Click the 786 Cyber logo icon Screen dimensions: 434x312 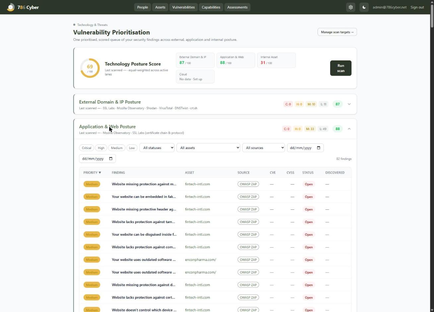[x=11, y=7]
